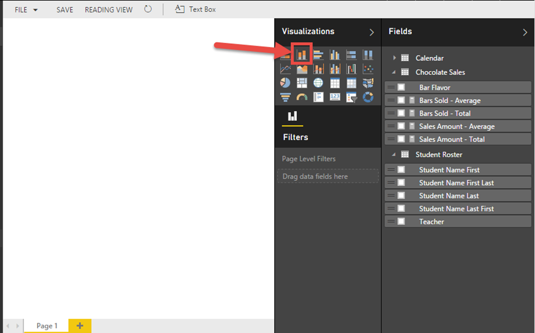Switch to READING VIEW
535x333 pixels.
(109, 10)
